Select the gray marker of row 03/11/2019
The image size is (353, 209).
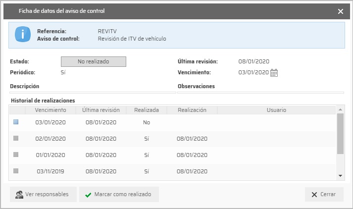coord(16,171)
